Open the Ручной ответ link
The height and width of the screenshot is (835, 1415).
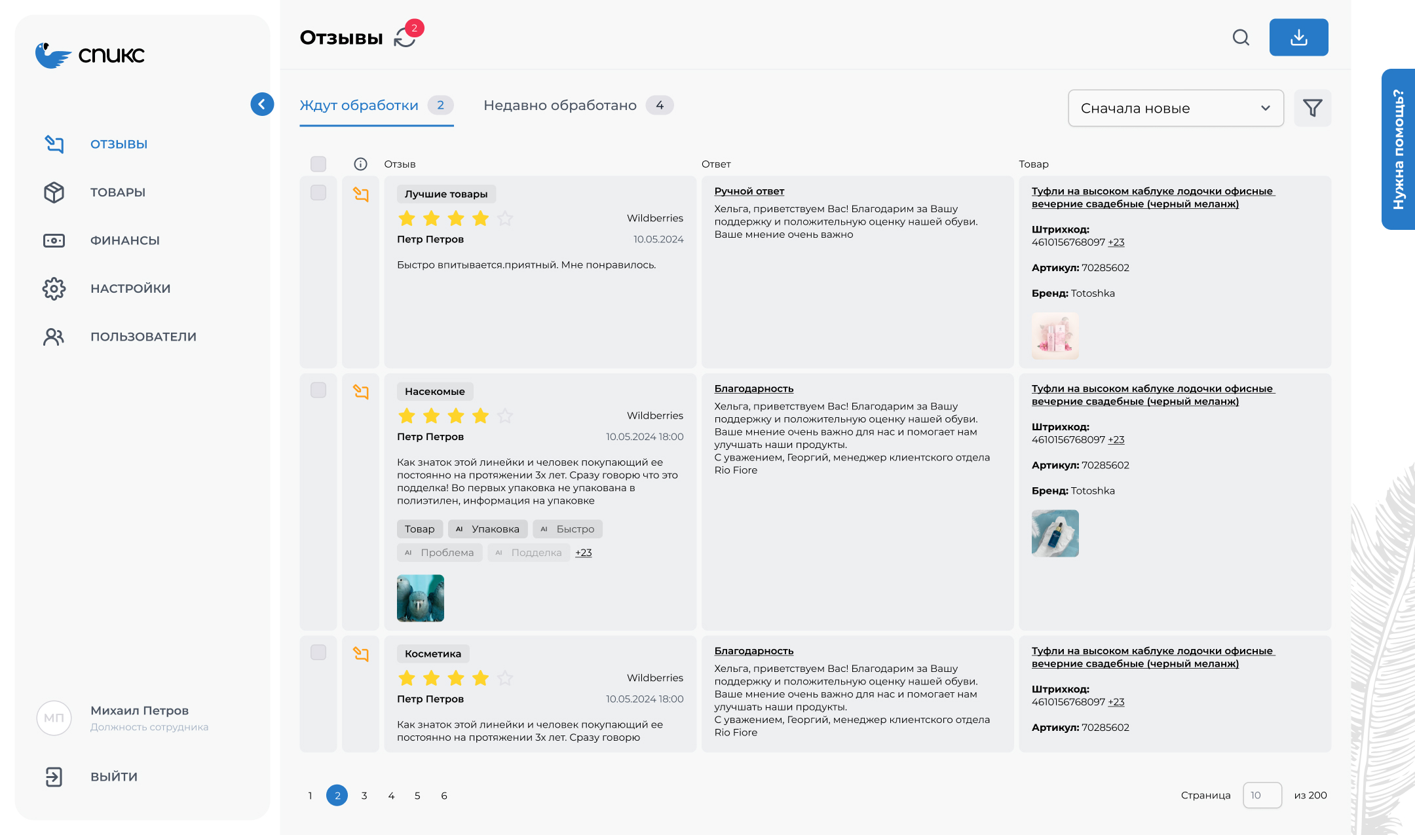(749, 191)
